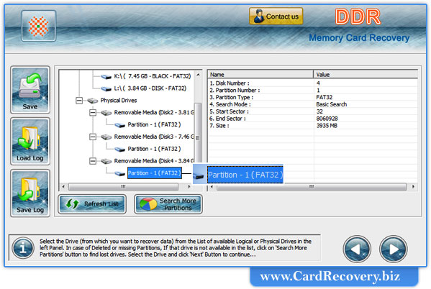
Task: Select Removable Media Disk4 entry
Action: coord(154,161)
